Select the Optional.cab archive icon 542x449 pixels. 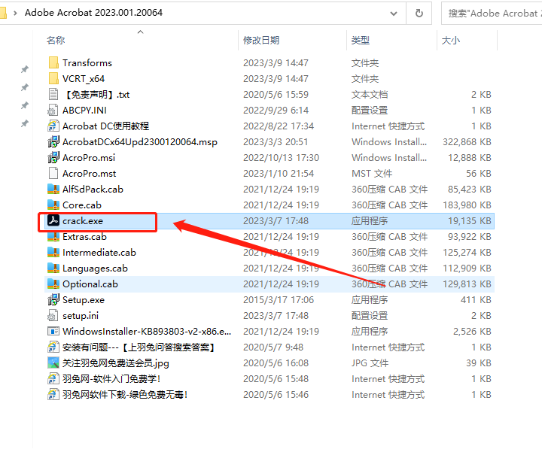coord(53,284)
